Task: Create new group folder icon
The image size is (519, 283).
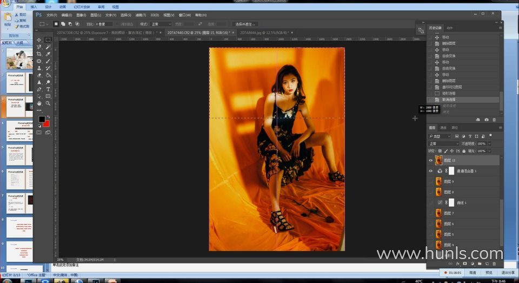Action: point(480,264)
